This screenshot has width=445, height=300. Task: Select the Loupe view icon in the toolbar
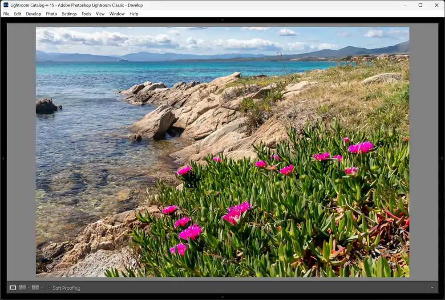13,287
